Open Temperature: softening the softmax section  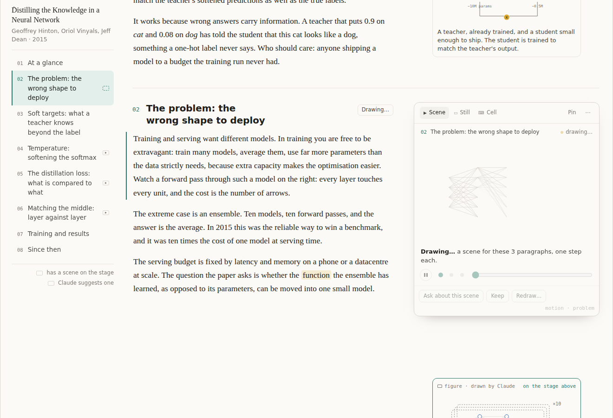[63, 153]
